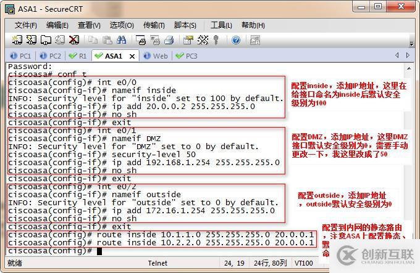The width and height of the screenshot is (420, 273).
Task: Maximize the SecureCRT window
Action: [x=378, y=7]
